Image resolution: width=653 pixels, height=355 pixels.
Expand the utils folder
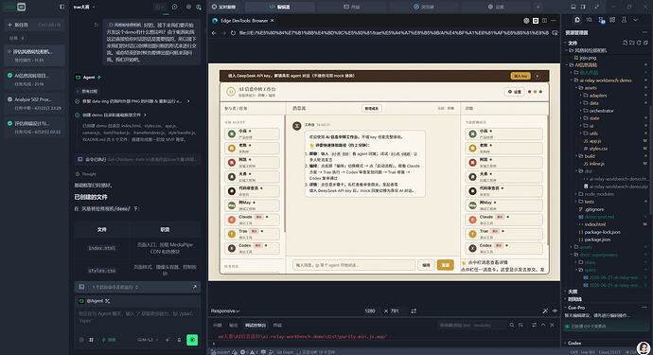pos(593,133)
